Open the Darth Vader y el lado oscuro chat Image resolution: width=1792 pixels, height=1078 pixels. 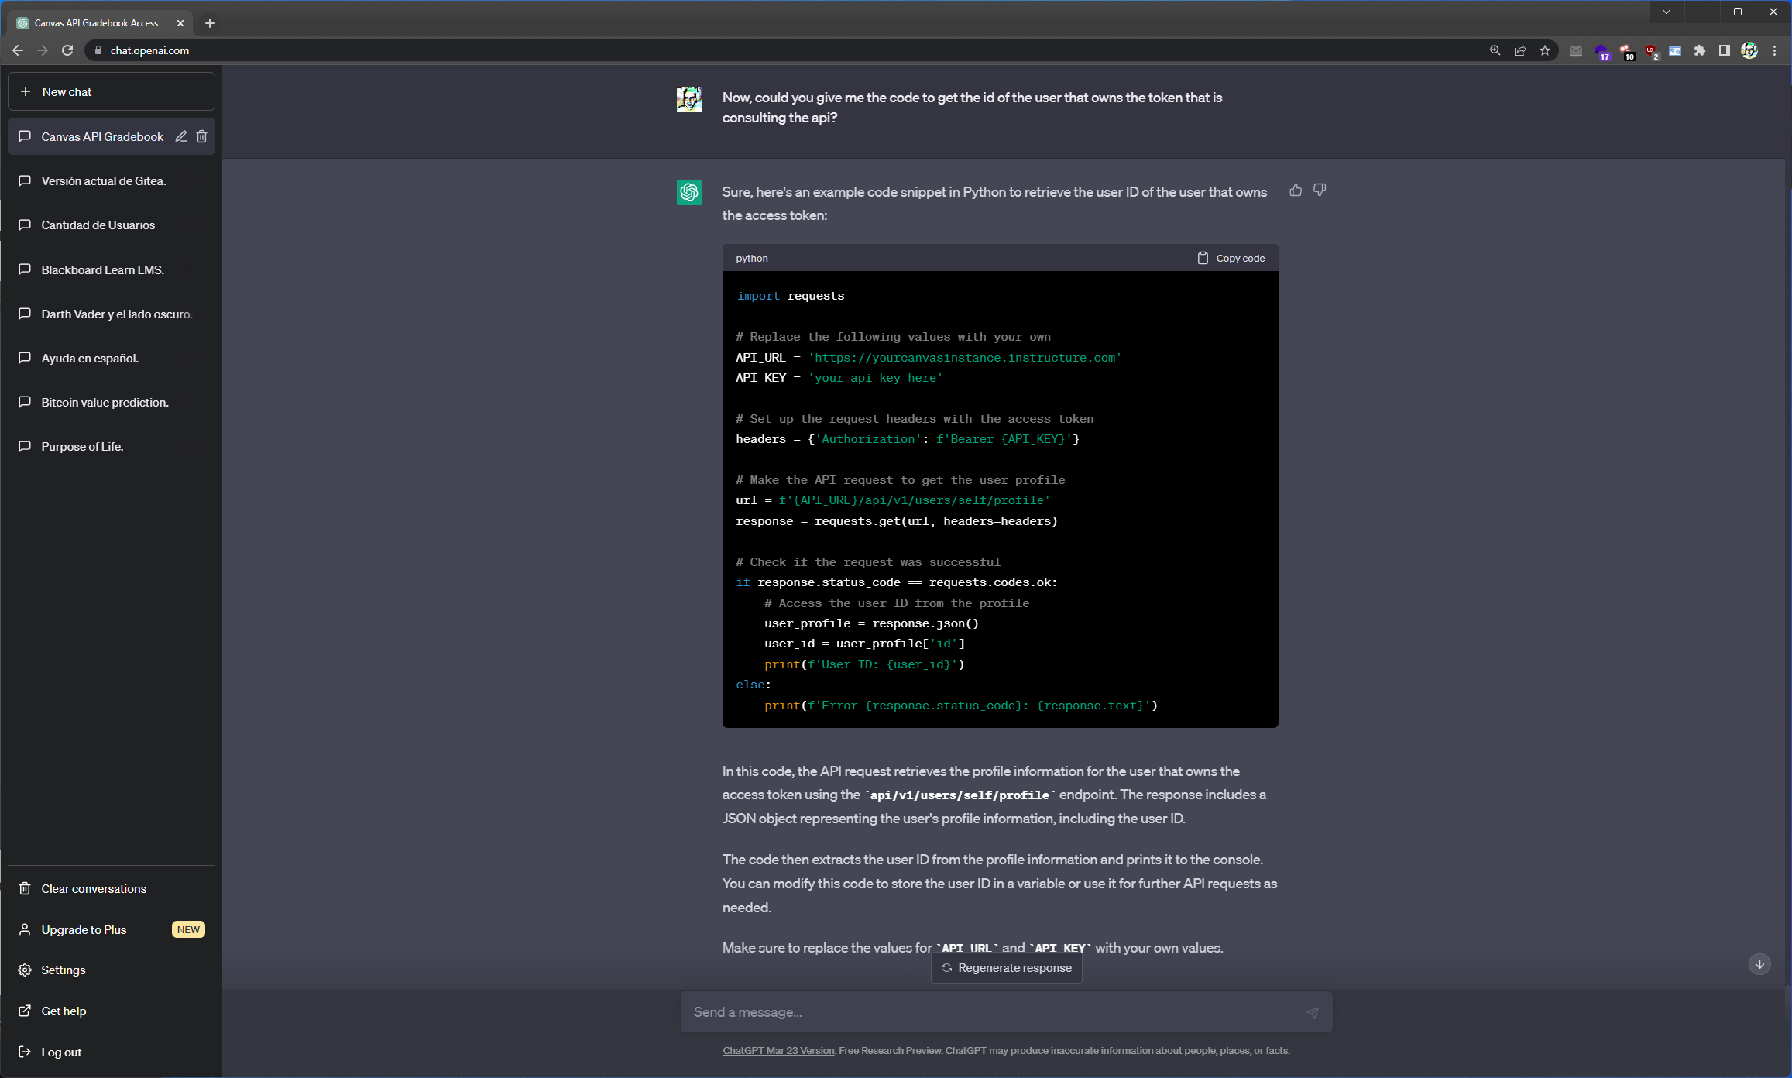[116, 314]
